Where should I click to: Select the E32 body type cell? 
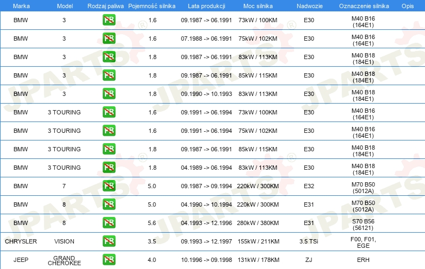[x=309, y=186]
